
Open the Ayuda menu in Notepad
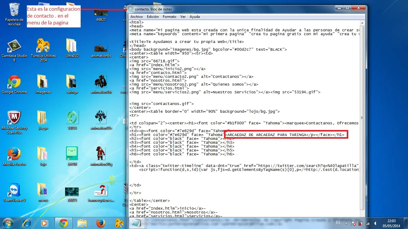point(195,17)
